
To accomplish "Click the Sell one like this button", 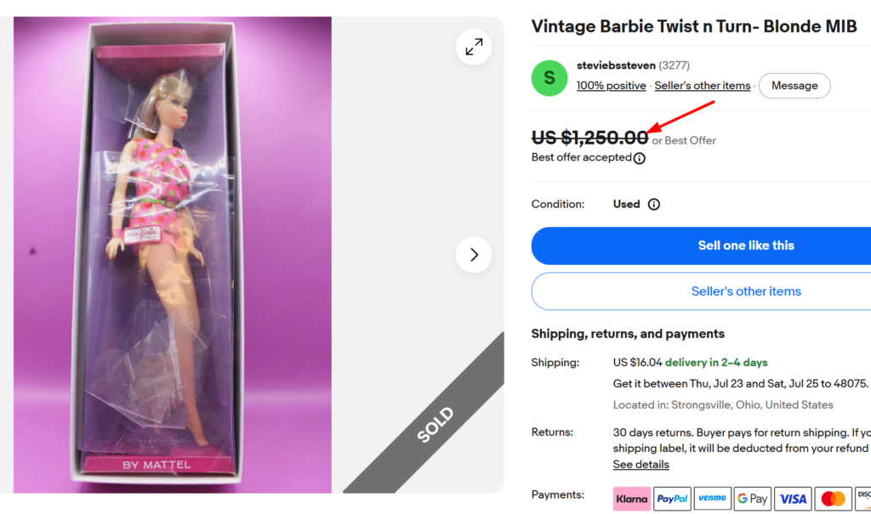I will pyautogui.click(x=701, y=246).
